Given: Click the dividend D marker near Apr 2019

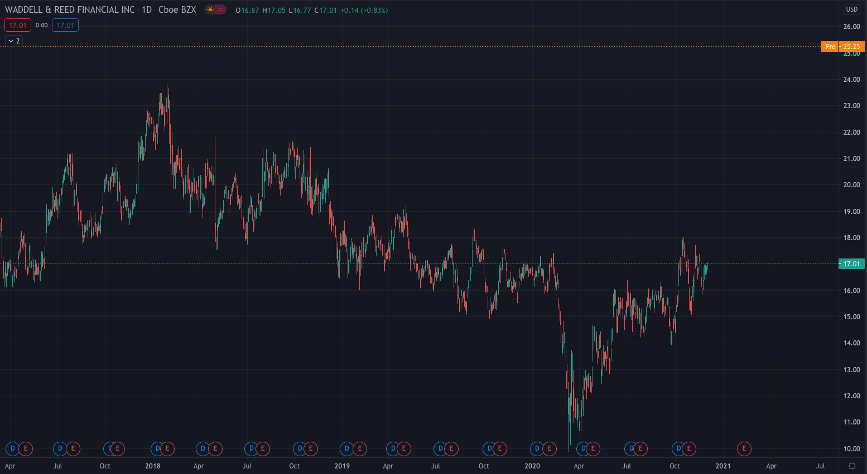Looking at the screenshot, I should pos(393,448).
